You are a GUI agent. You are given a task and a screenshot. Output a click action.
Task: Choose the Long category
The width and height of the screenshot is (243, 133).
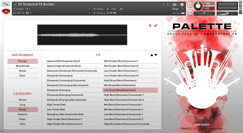tap(23, 105)
